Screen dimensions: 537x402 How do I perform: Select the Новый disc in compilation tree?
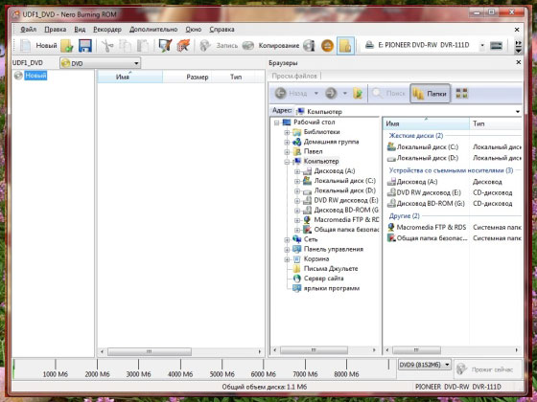35,76
